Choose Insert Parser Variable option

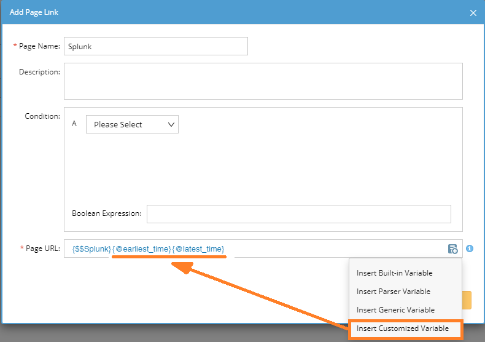pos(393,292)
